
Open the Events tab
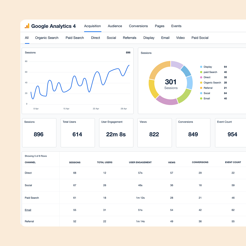pos(176,26)
